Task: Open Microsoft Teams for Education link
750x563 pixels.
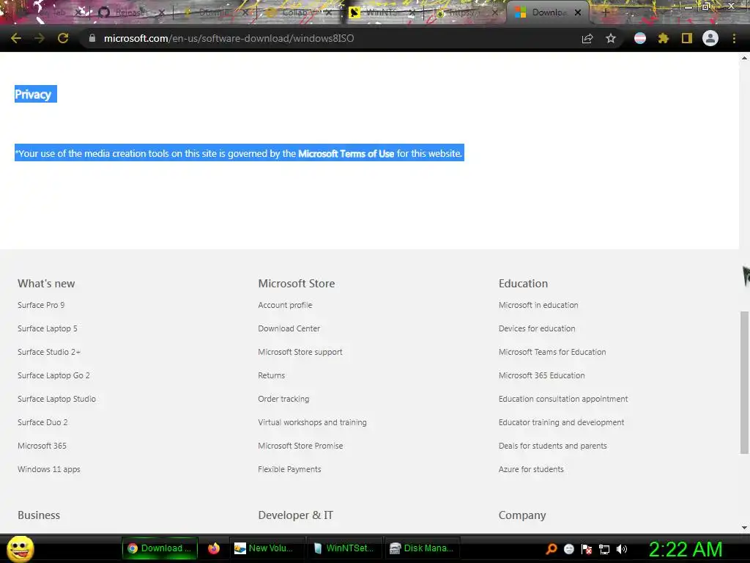Action: coord(552,352)
